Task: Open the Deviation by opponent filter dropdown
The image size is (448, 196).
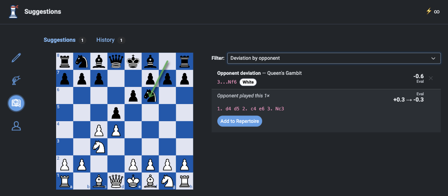Action: tap(334, 58)
